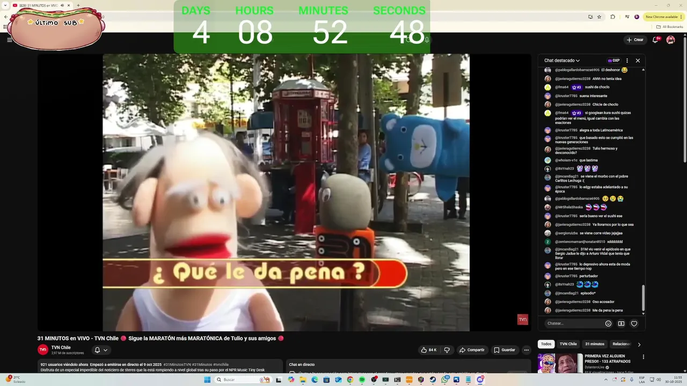The image size is (687, 386).
Task: Open Microsoft Edge from the taskbar
Action: click(x=315, y=380)
